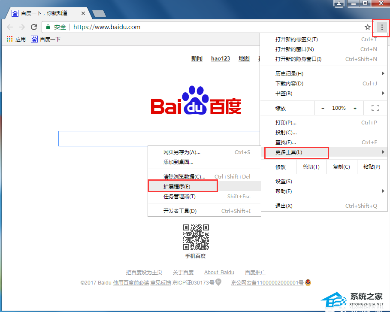Click the Baidu search input field
The image size is (390, 312).
159,139
